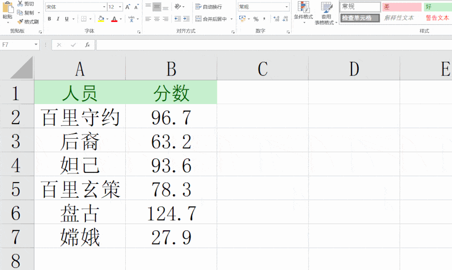The width and height of the screenshot is (452, 270).
Task: Click the phonetic guide (wén 文) icon
Action: [x=132, y=19]
